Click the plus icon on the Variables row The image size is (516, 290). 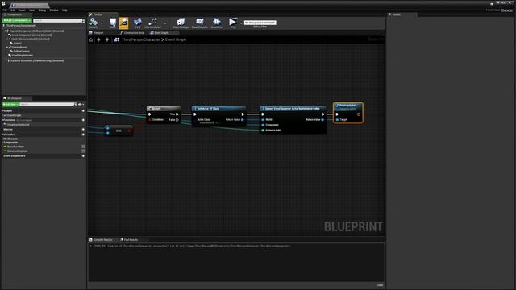point(83,135)
